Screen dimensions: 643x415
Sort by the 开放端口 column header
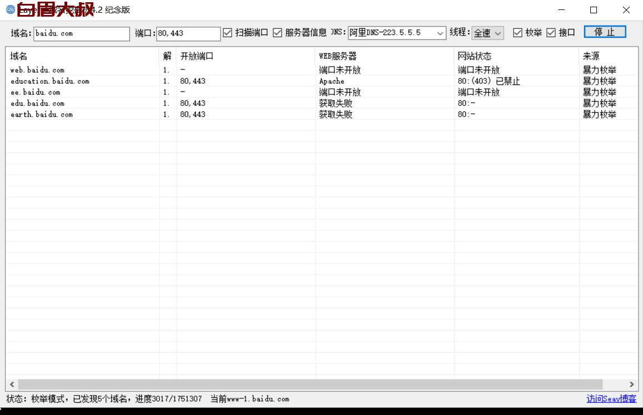[x=246, y=56]
